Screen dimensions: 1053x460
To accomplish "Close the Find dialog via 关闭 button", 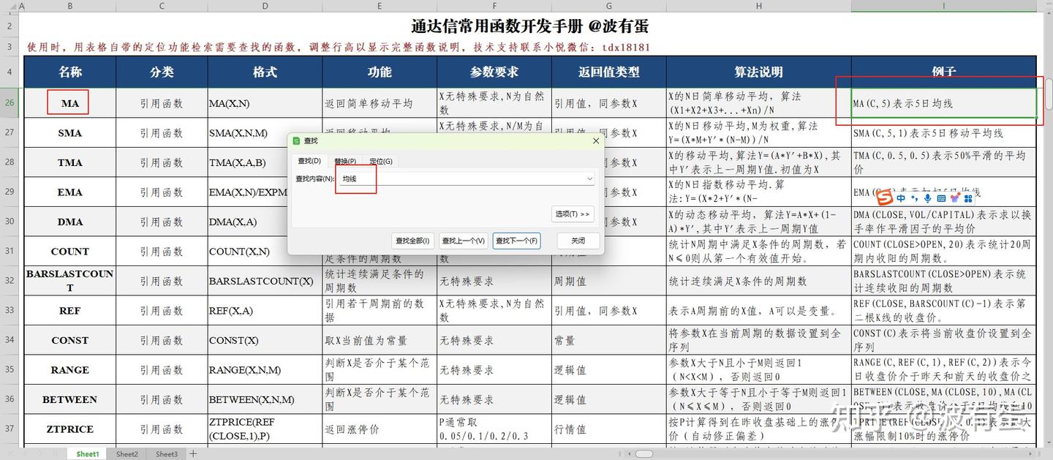I will tap(578, 241).
